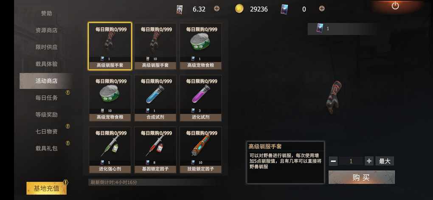Set quantity to maximum with 最大

tap(385, 161)
